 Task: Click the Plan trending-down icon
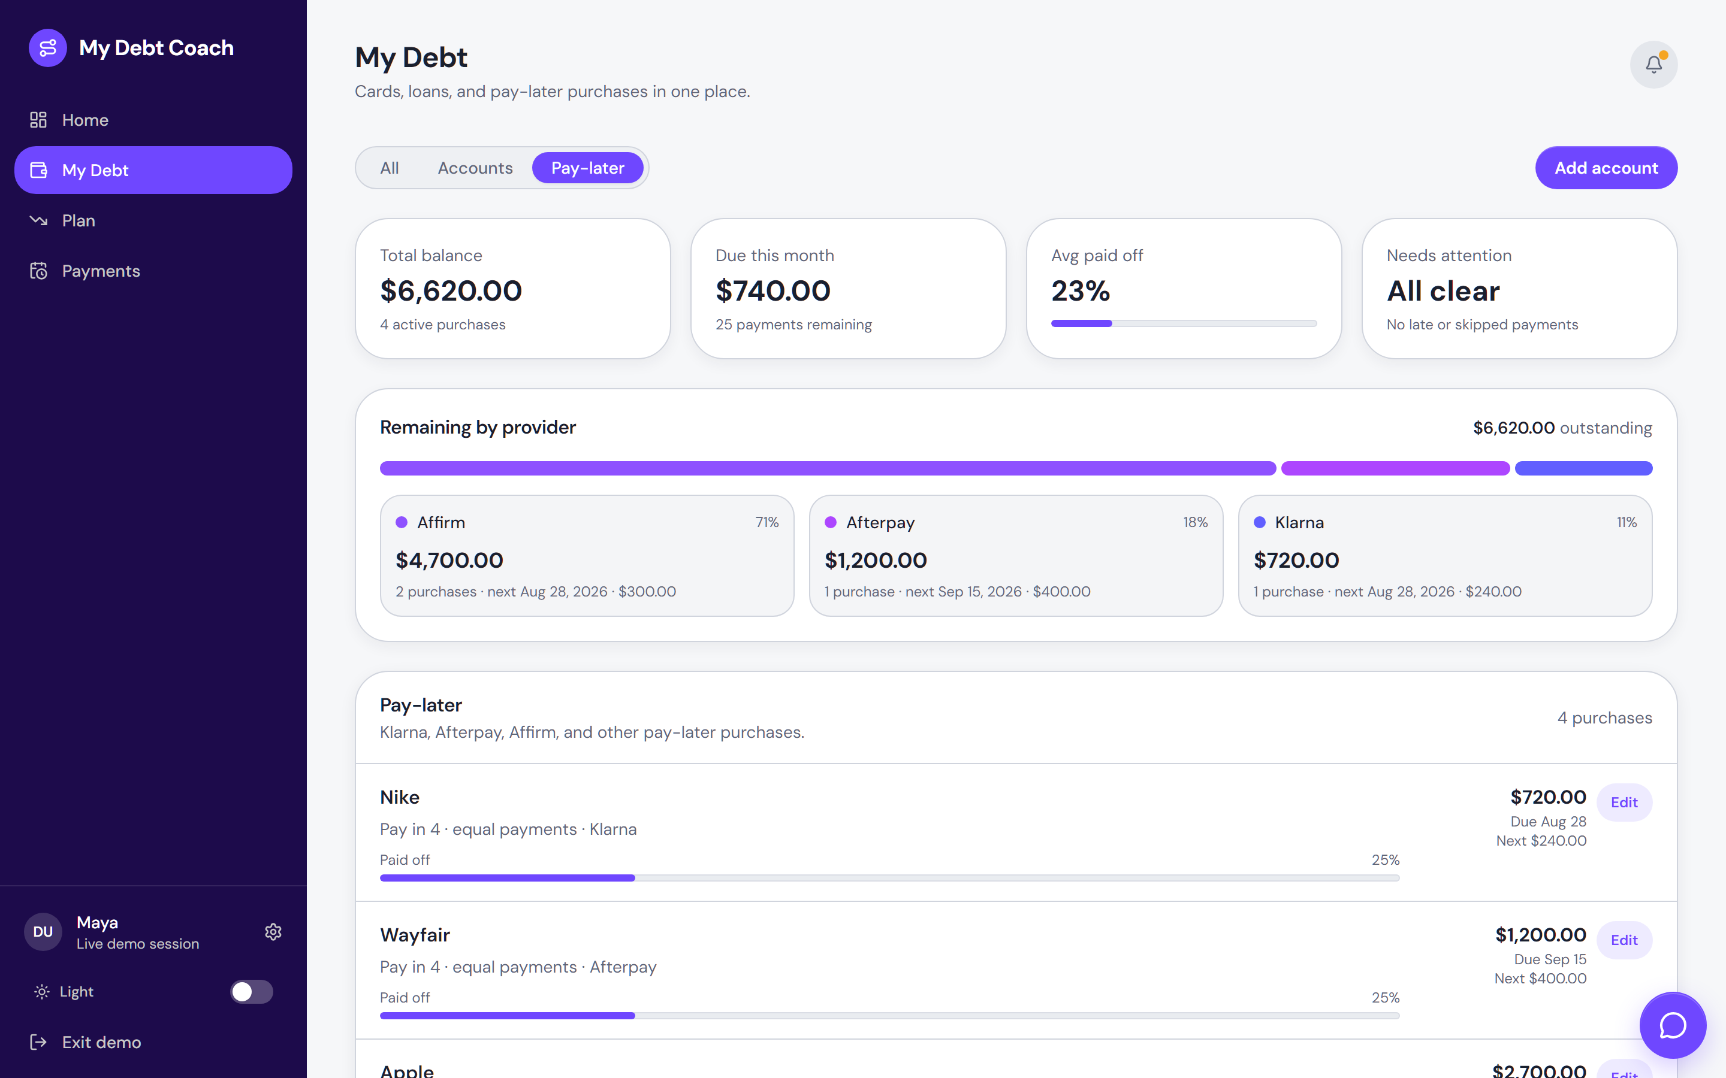[38, 220]
